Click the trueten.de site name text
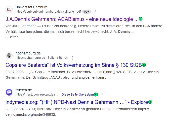Image resolution: width=170 pixels, height=121 pixels. [x=24, y=90]
